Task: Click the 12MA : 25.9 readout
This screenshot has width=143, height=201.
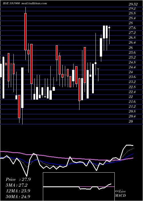Action: click(x=18, y=191)
